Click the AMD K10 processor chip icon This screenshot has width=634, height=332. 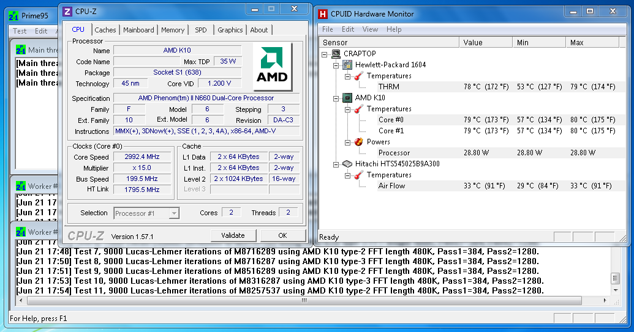tap(347, 98)
